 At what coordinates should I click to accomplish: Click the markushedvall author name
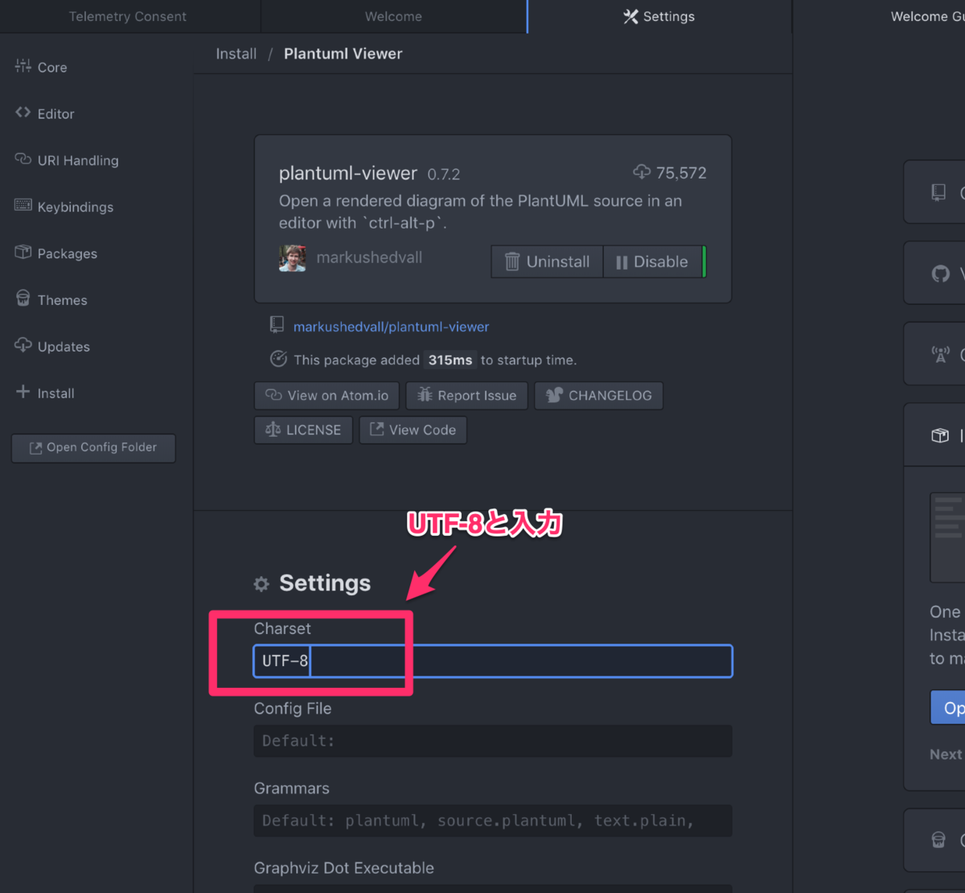pos(369,257)
